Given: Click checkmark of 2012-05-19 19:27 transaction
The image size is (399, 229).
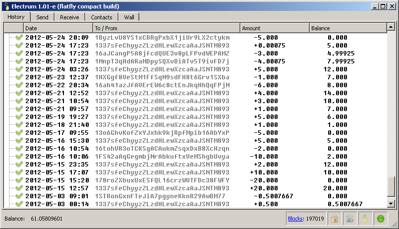Looking at the screenshot, I should coord(19,117).
